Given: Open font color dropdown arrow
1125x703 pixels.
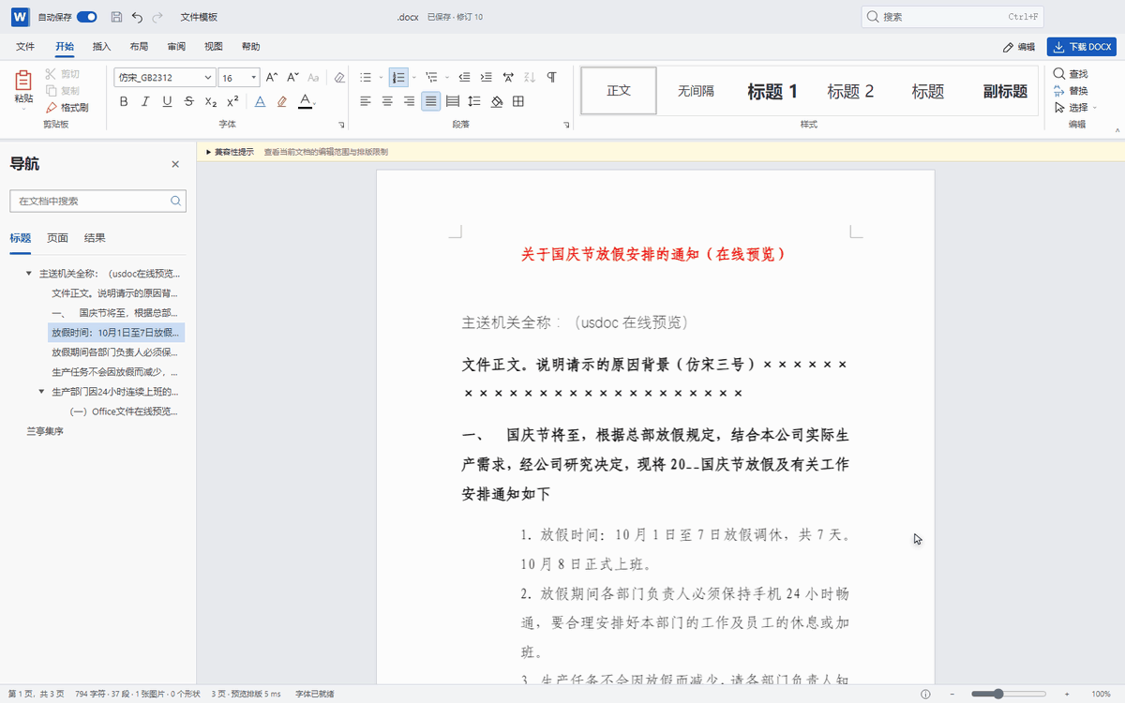Looking at the screenshot, I should [x=316, y=102].
